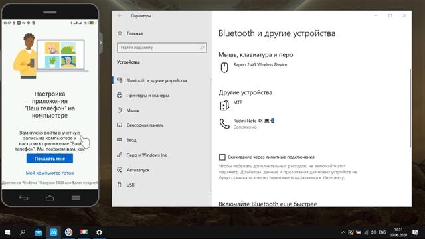The image size is (425, 239).
Task: Open Windows taskbar search
Action: coord(23,232)
